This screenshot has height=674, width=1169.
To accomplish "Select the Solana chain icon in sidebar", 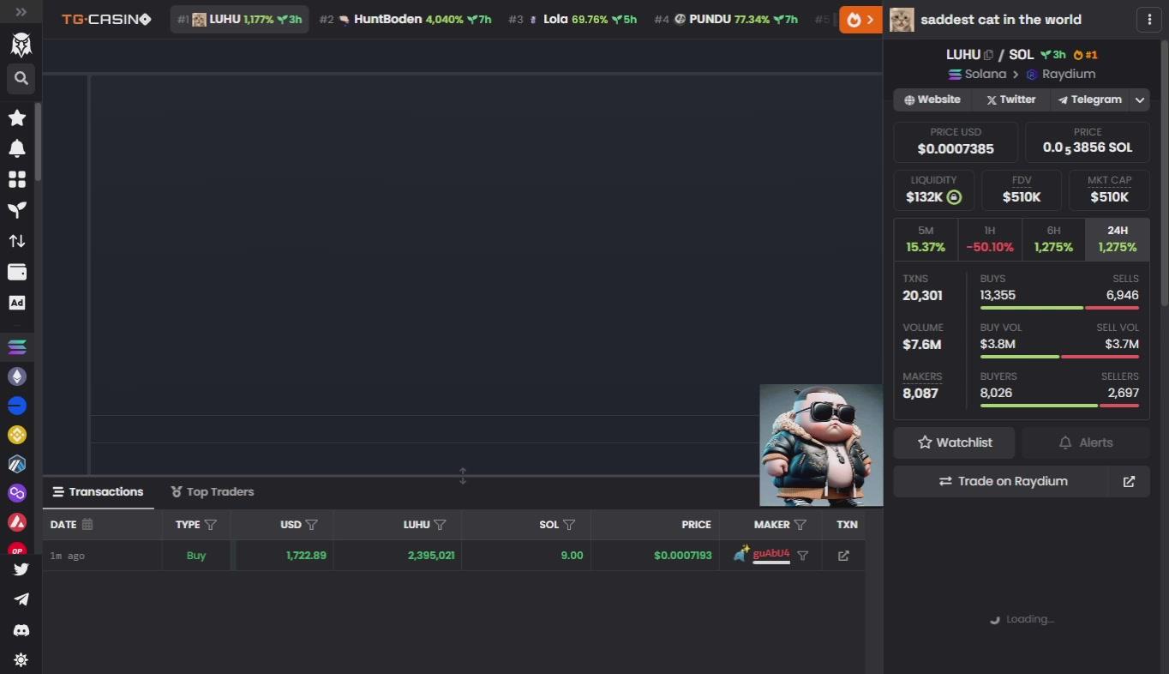I will tap(17, 347).
